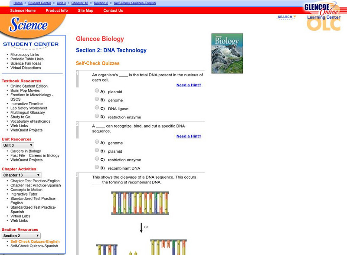Go to Student Center breadcrumb link
The width and height of the screenshot is (347, 255).
pos(39,3)
